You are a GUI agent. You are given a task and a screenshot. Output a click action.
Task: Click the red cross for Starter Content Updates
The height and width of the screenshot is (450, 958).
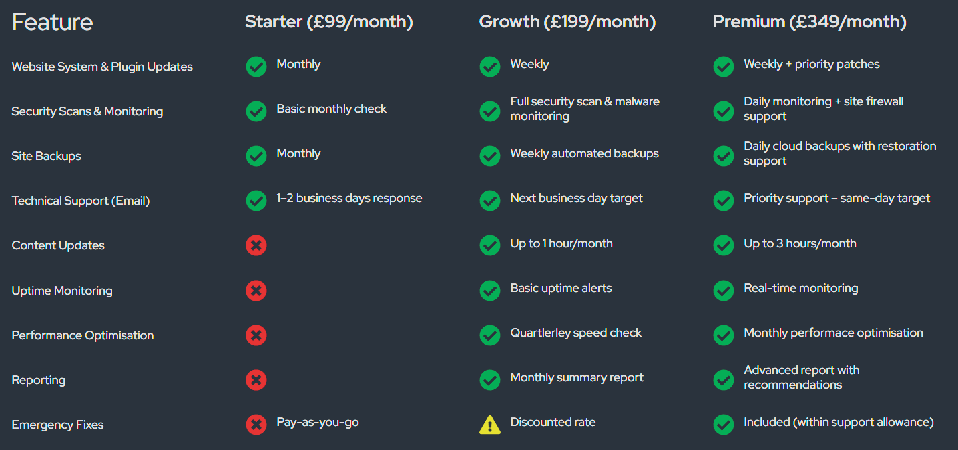point(256,245)
